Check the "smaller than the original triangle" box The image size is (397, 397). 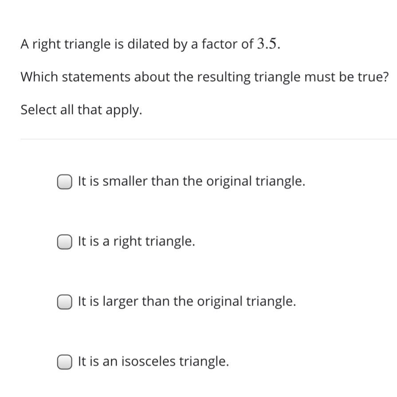65,181
